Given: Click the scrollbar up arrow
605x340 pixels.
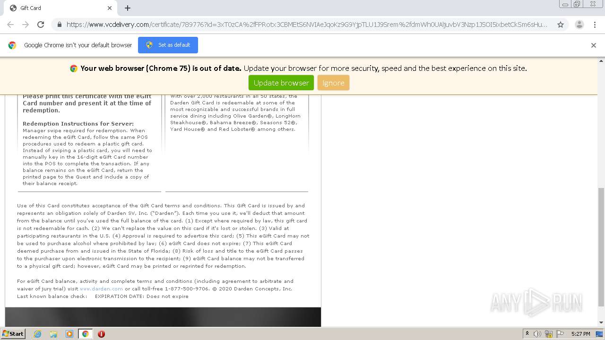Looking at the screenshot, I should (601, 61).
